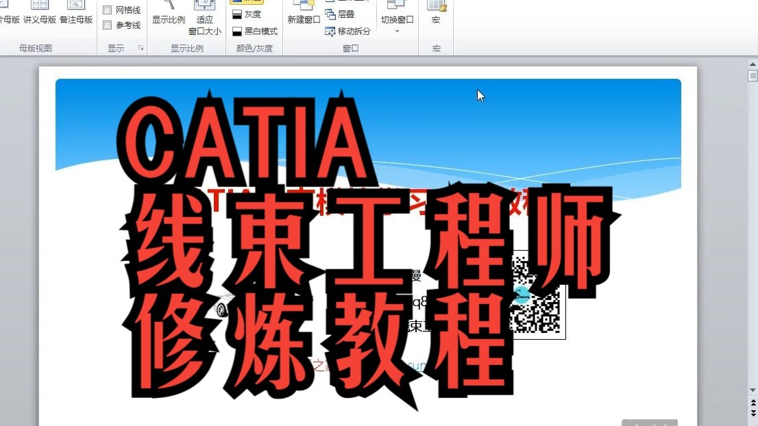Click 适应窗口大小 fit to window
Image resolution: width=758 pixels, height=426 pixels.
click(x=204, y=18)
